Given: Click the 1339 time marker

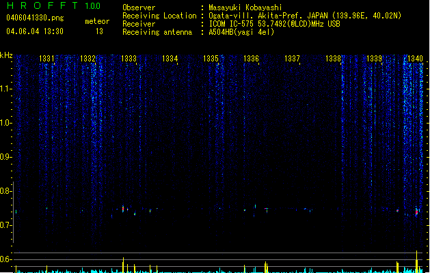Looking at the screenshot, I should (374, 59).
